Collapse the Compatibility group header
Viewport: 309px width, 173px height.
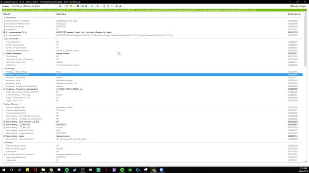click(10, 18)
